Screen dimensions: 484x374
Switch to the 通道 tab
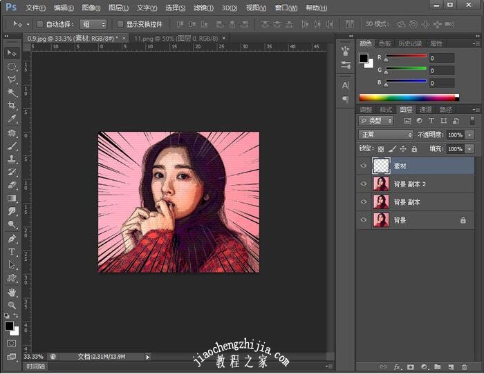(x=425, y=109)
